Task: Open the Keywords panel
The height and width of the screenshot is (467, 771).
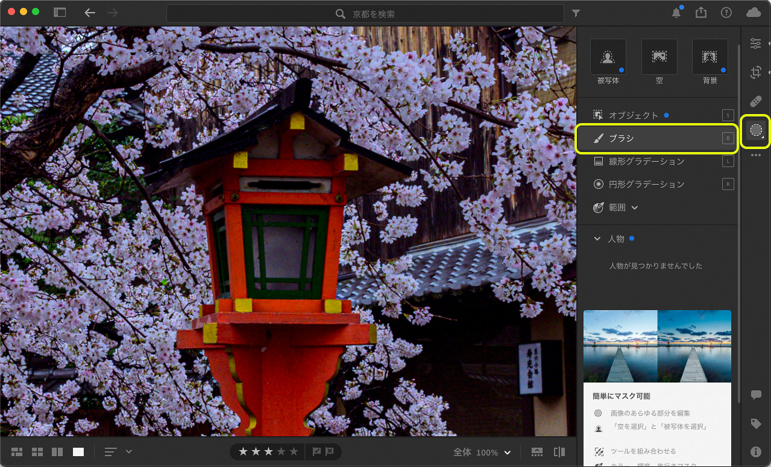Action: (755, 423)
